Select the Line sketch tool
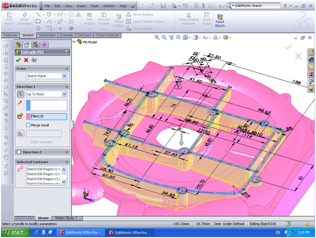Image resolution: width=316 pixels, height=238 pixels. point(38,14)
